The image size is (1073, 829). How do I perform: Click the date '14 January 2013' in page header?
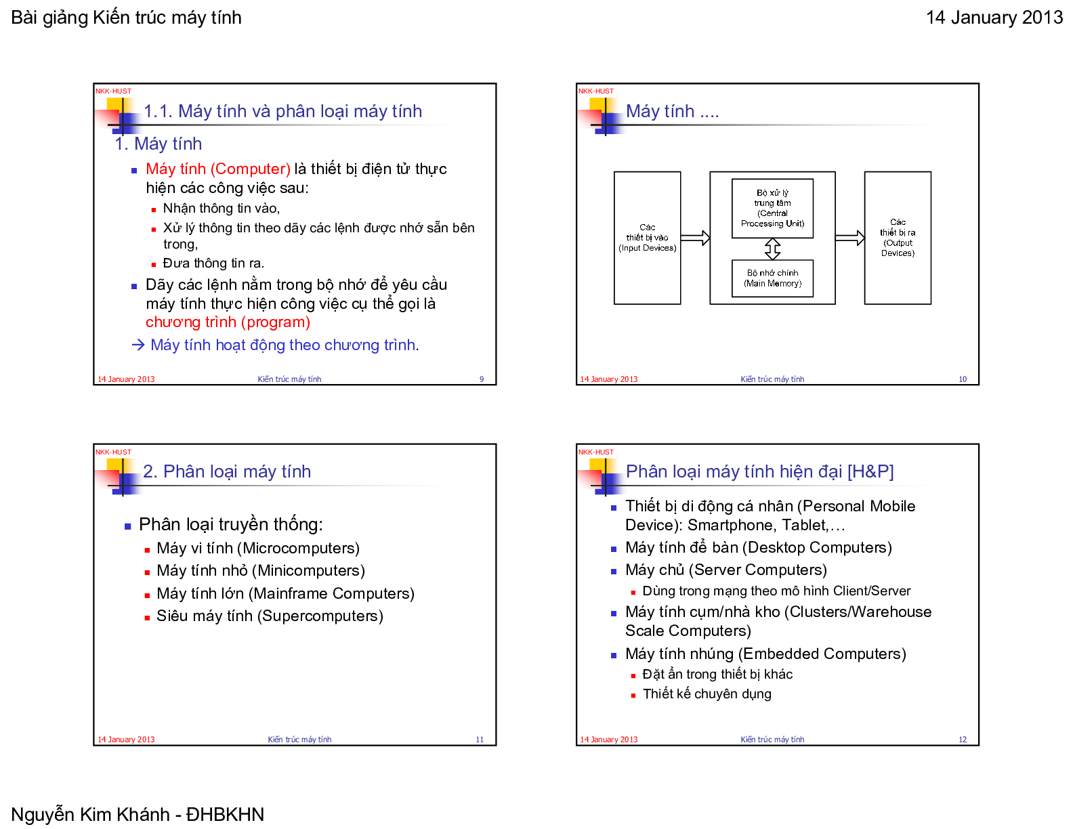coord(994,18)
